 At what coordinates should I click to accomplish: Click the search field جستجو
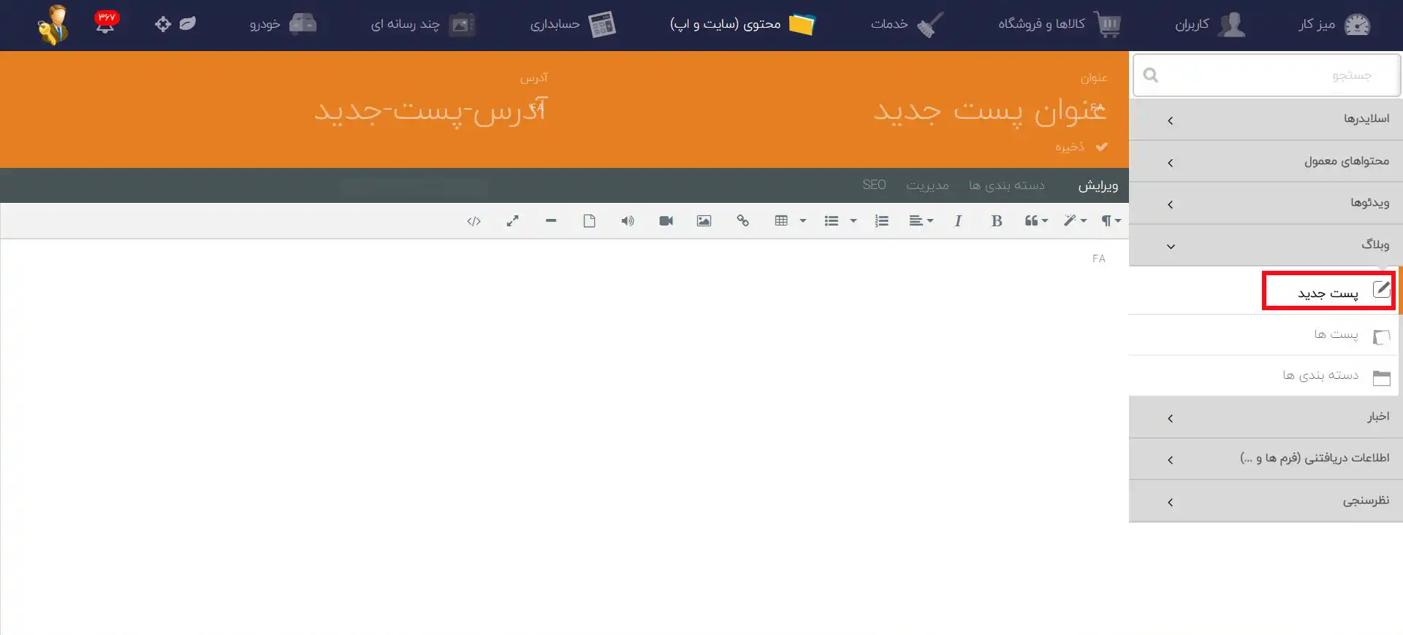[x=1266, y=75]
